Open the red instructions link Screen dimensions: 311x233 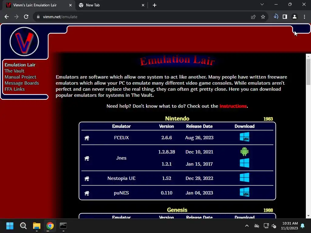[233, 106]
